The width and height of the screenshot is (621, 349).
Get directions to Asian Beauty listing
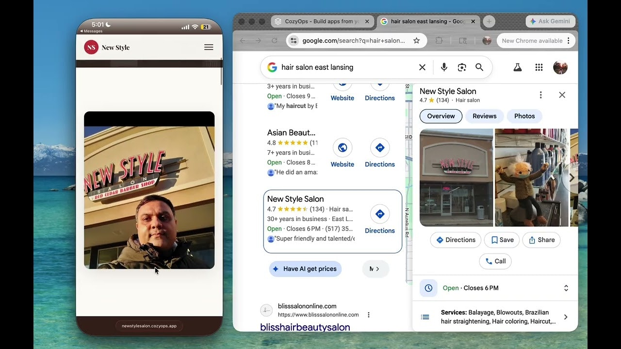pos(380,153)
